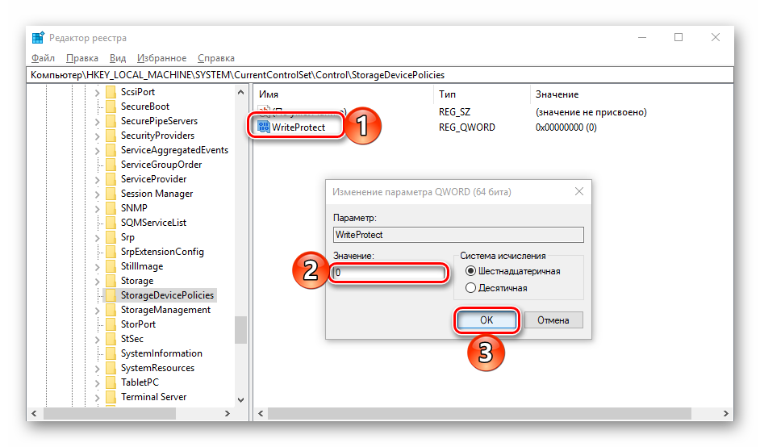The image size is (760, 447).
Task: Select the Шестнадцатеричная radio button
Action: coord(471,271)
